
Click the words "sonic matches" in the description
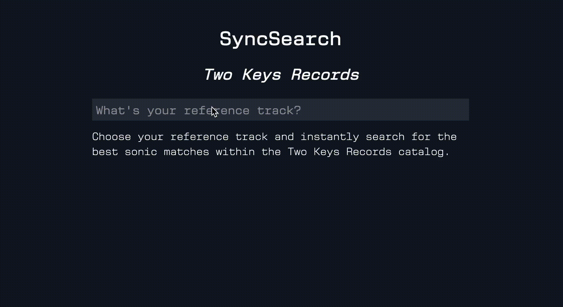click(167, 152)
